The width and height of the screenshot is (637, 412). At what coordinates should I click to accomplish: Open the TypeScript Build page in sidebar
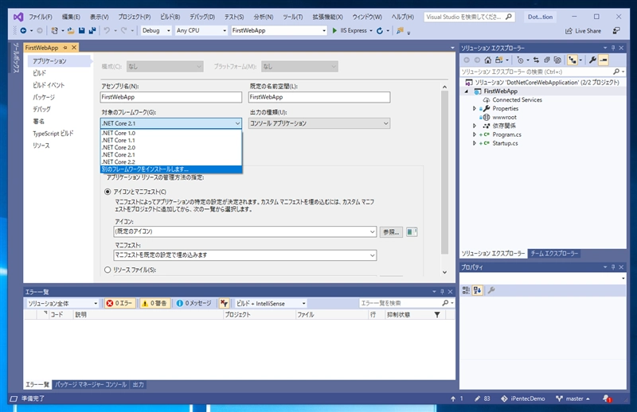(x=53, y=134)
